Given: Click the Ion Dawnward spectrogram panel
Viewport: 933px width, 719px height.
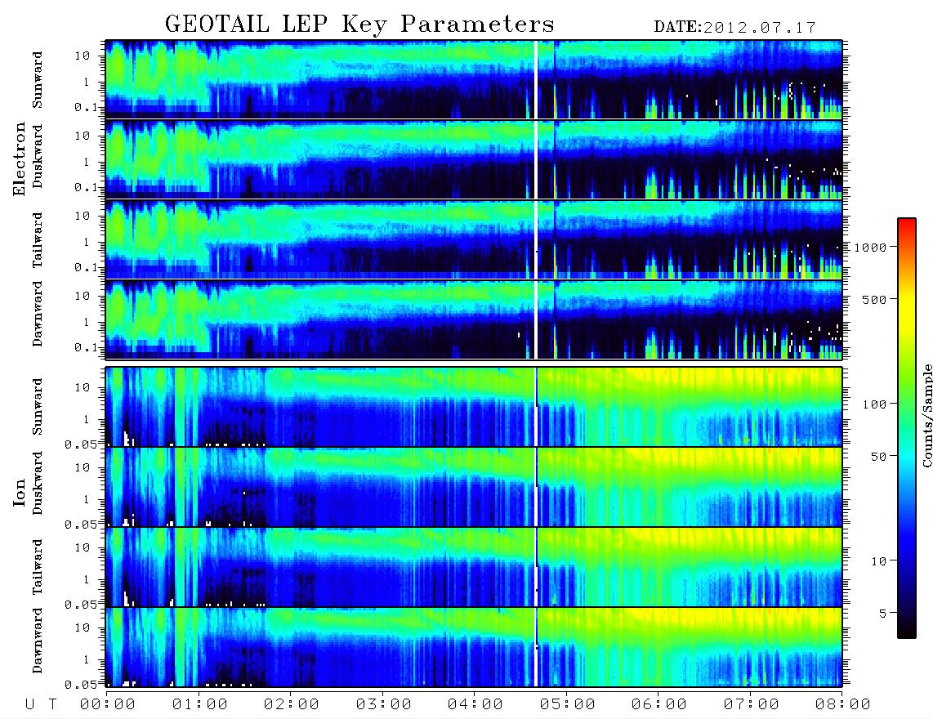Looking at the screenshot, I should [474, 647].
